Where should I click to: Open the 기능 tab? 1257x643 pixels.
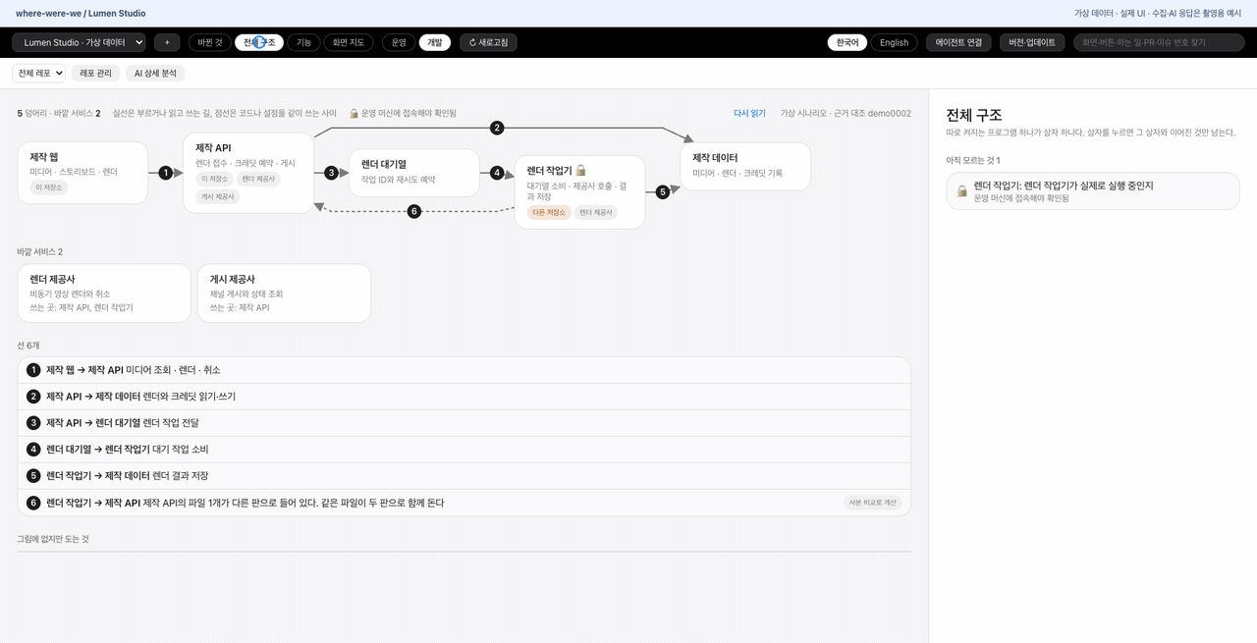click(x=303, y=42)
